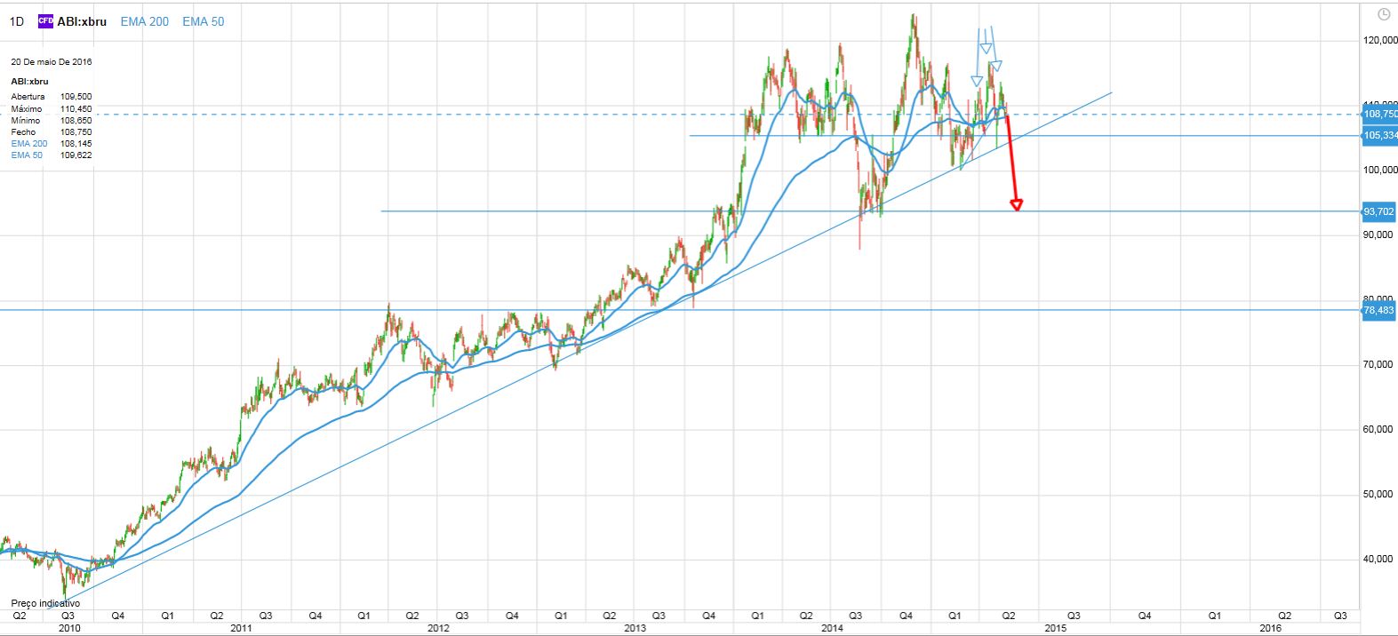The image size is (1398, 636).
Task: Select the bold ABI:xbru symbol in the header
Action: click(82, 21)
